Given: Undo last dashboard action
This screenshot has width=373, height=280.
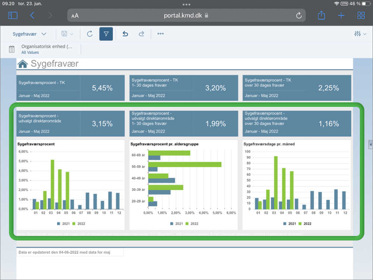Looking at the screenshot, I should (x=125, y=34).
